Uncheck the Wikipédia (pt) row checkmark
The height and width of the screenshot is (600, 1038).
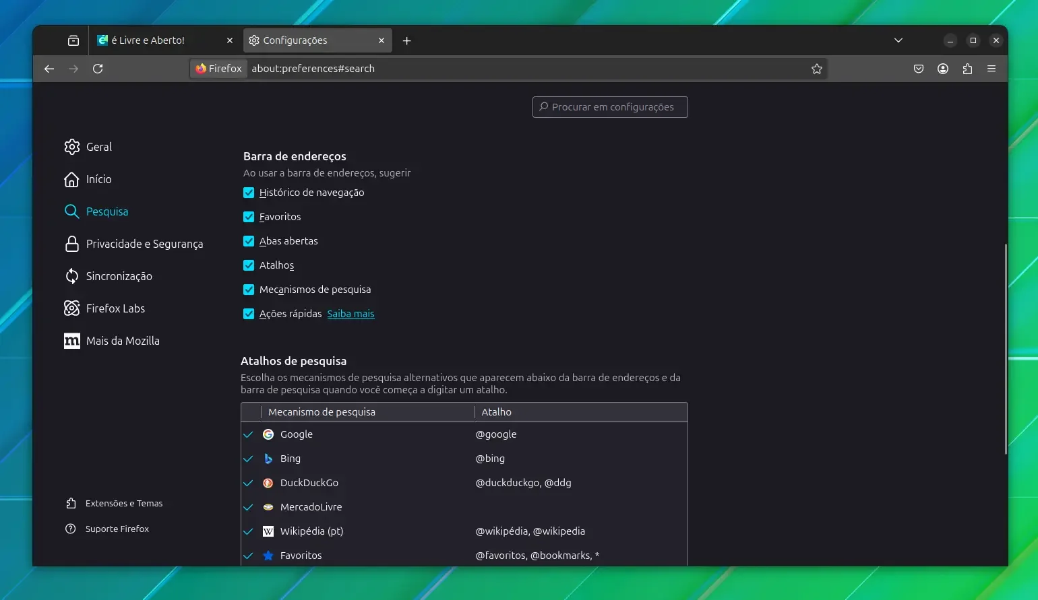pos(248,531)
